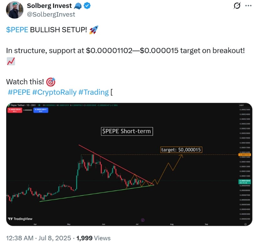The image size is (259, 242).
Task: Open the #PEPE hashtag link
Action: [x=19, y=92]
